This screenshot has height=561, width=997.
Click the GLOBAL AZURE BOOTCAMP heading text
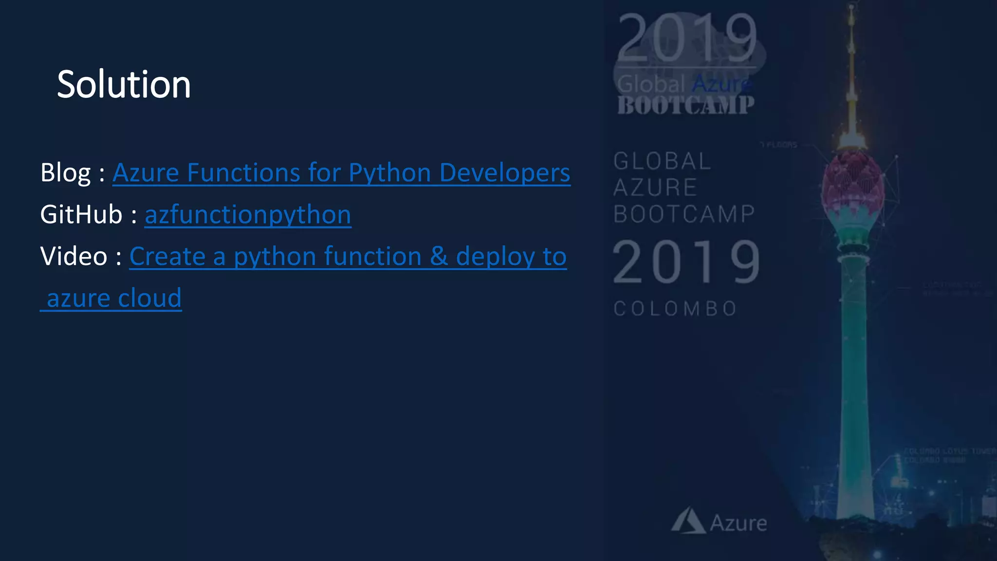coord(683,187)
